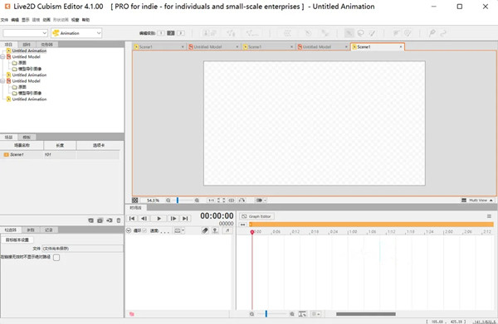
Task: Select the lasso selection tool
Action: tap(360, 33)
